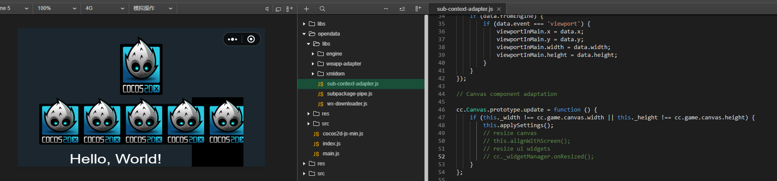Click the mini program capsule menu dots
Screen dimensions: 777x181
[x=233, y=39]
